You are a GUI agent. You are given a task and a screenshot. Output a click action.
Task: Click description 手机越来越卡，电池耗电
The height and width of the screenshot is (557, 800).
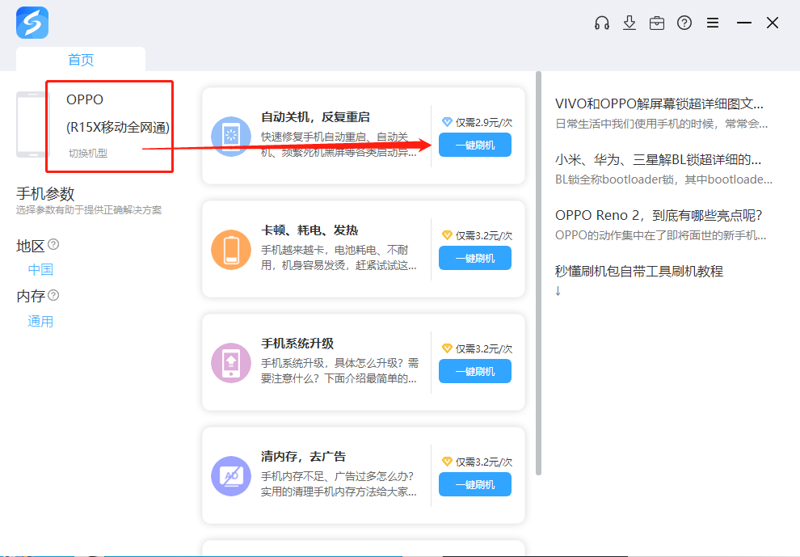[339, 258]
